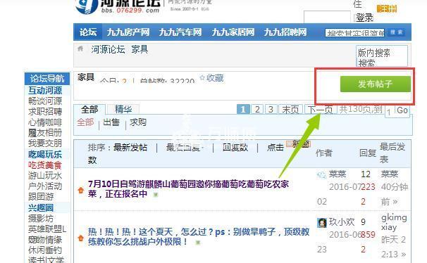The height and width of the screenshot is (263, 427).
Task: Switch to the 精华 tab
Action: [123, 109]
